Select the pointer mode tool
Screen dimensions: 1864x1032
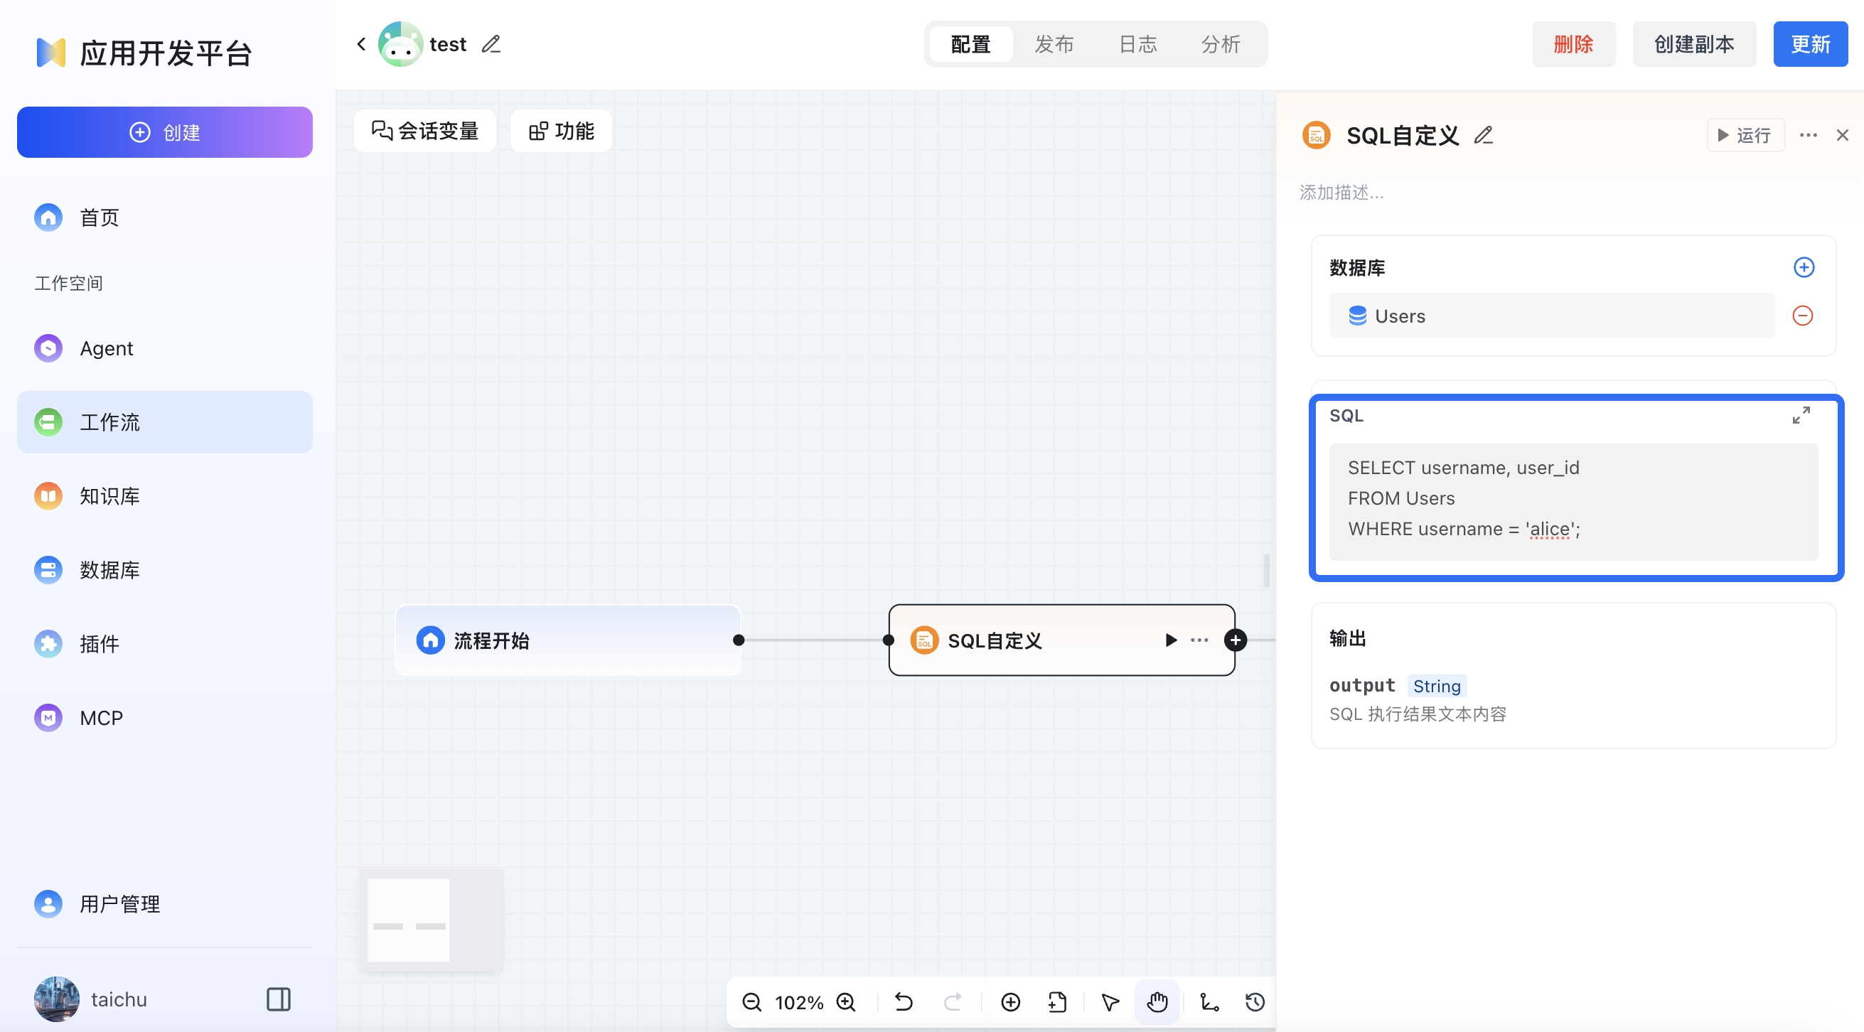click(1110, 1001)
